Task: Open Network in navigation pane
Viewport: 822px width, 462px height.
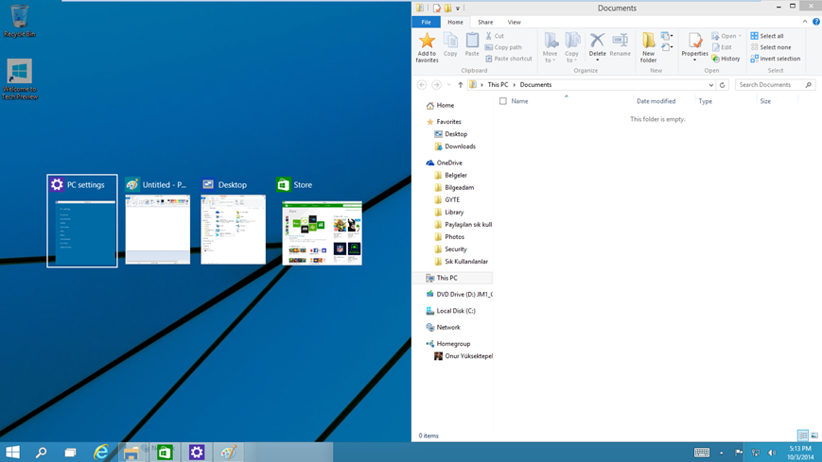Action: 443,328
